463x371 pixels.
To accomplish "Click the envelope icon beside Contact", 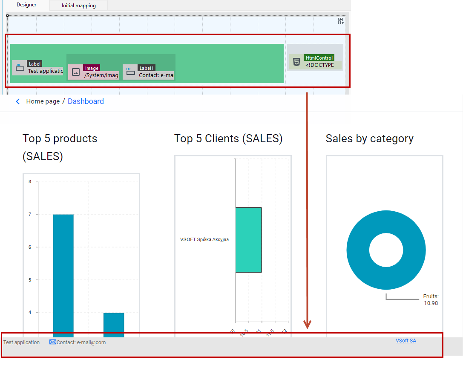I will point(52,342).
